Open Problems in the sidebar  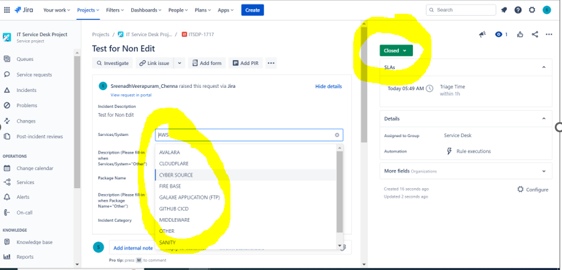[x=26, y=105]
